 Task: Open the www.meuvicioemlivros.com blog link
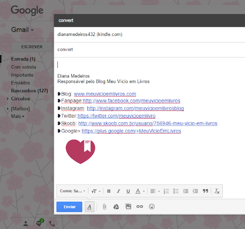(x=105, y=94)
